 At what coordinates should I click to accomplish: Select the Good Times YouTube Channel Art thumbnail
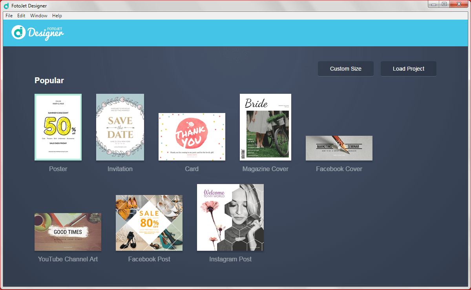pos(68,232)
